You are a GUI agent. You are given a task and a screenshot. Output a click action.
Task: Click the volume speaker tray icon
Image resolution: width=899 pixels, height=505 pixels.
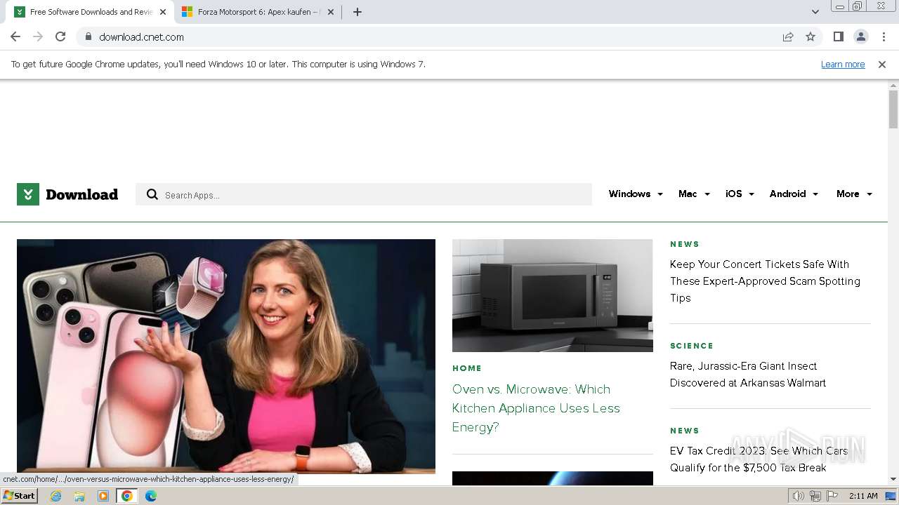tap(799, 496)
